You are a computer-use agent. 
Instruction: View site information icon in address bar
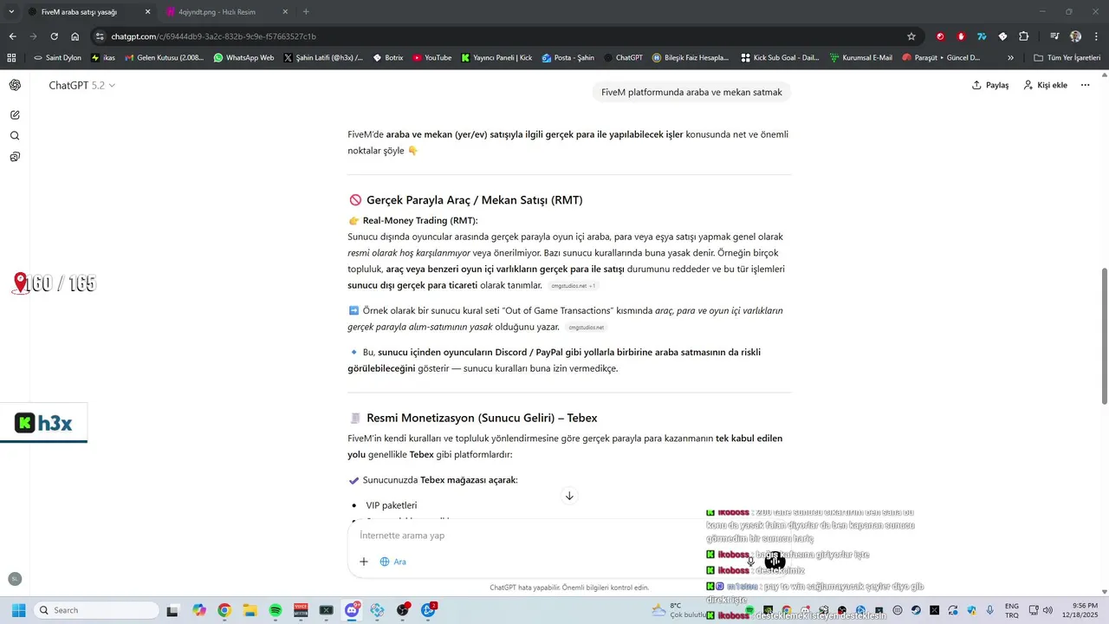pos(101,36)
